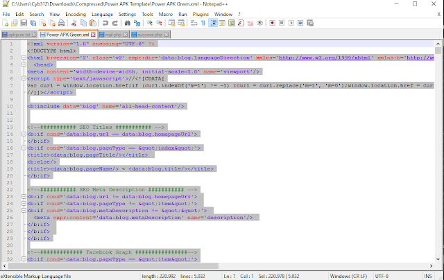Zoom out using the magnifier minus icon
The height and width of the screenshot is (280, 444).
coord(159,23)
